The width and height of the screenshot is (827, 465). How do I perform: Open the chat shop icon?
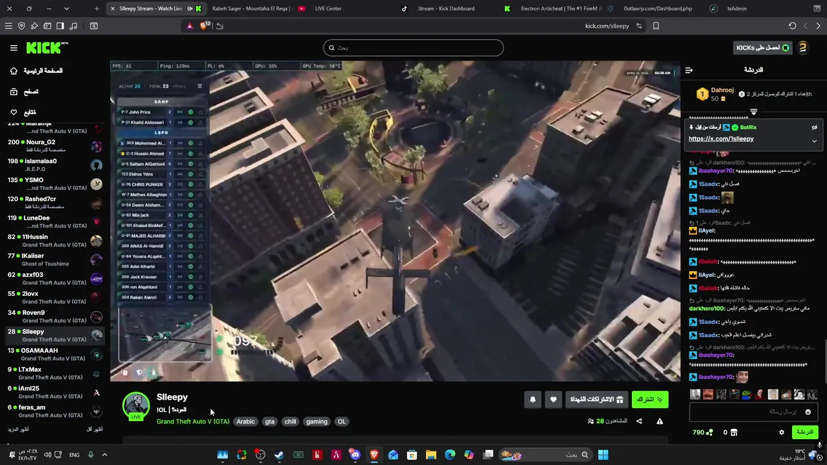point(734,432)
